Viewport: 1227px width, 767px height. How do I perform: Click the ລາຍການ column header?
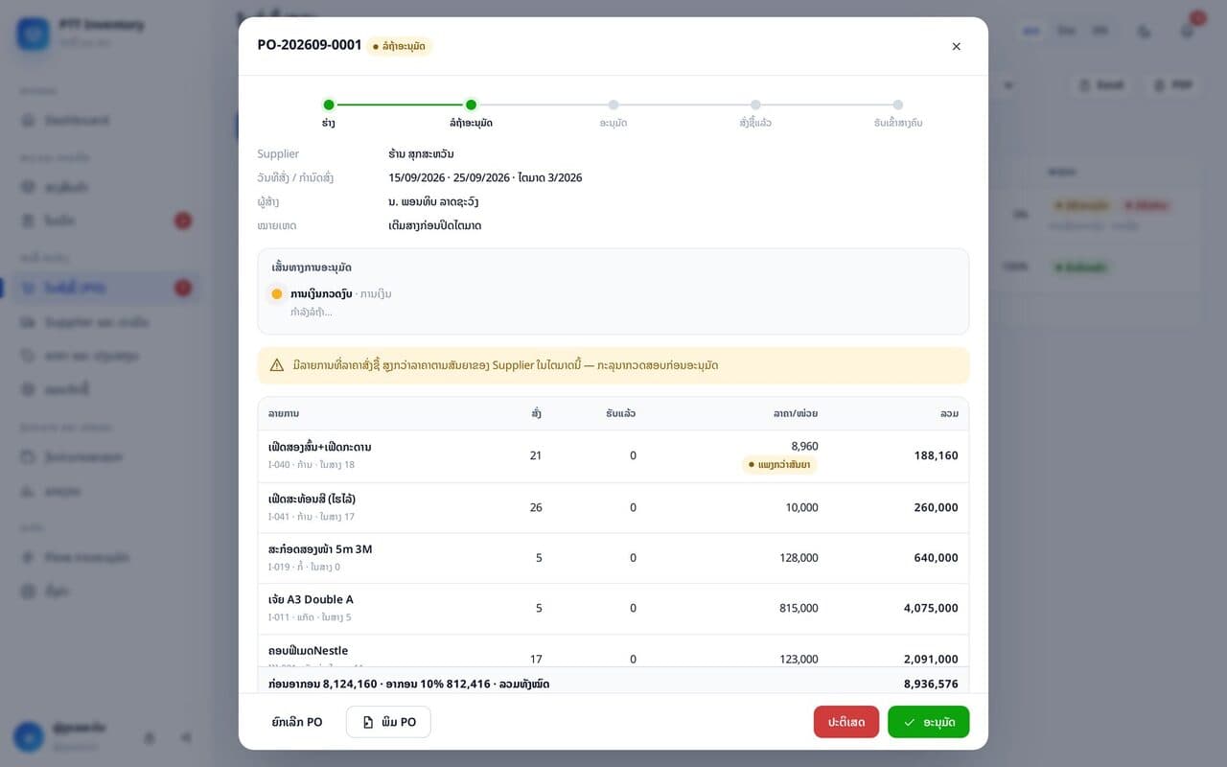[284, 413]
